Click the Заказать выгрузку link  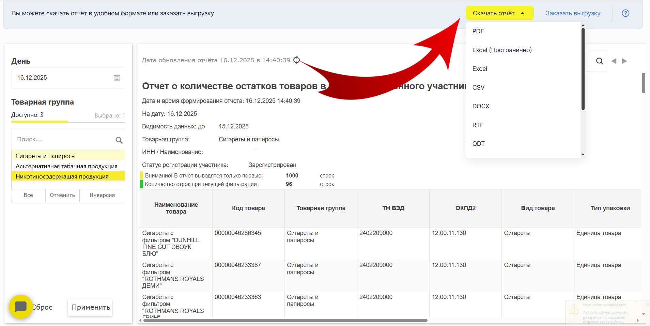573,13
